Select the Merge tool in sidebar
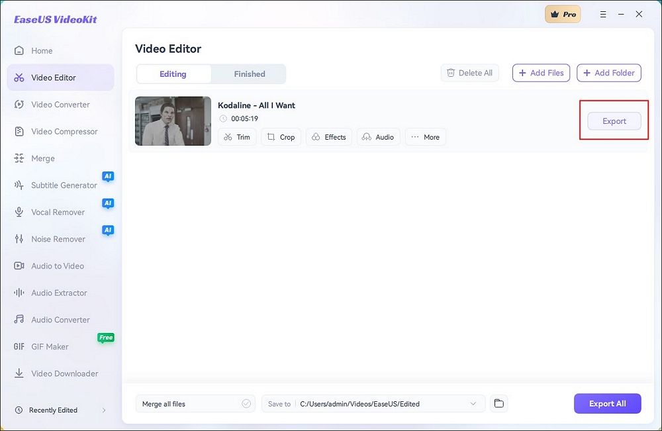This screenshot has height=431, width=662. point(43,159)
